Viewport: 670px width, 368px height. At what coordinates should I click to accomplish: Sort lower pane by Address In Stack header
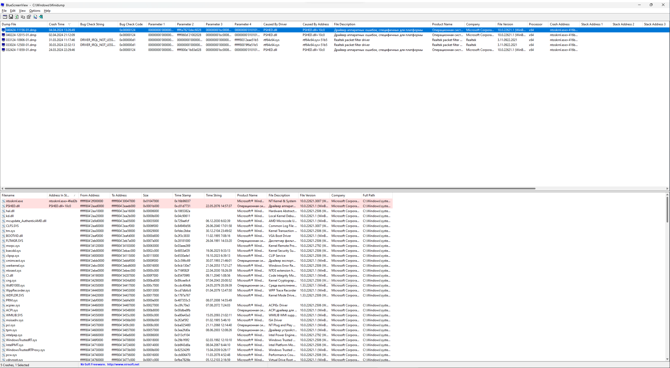pos(63,195)
